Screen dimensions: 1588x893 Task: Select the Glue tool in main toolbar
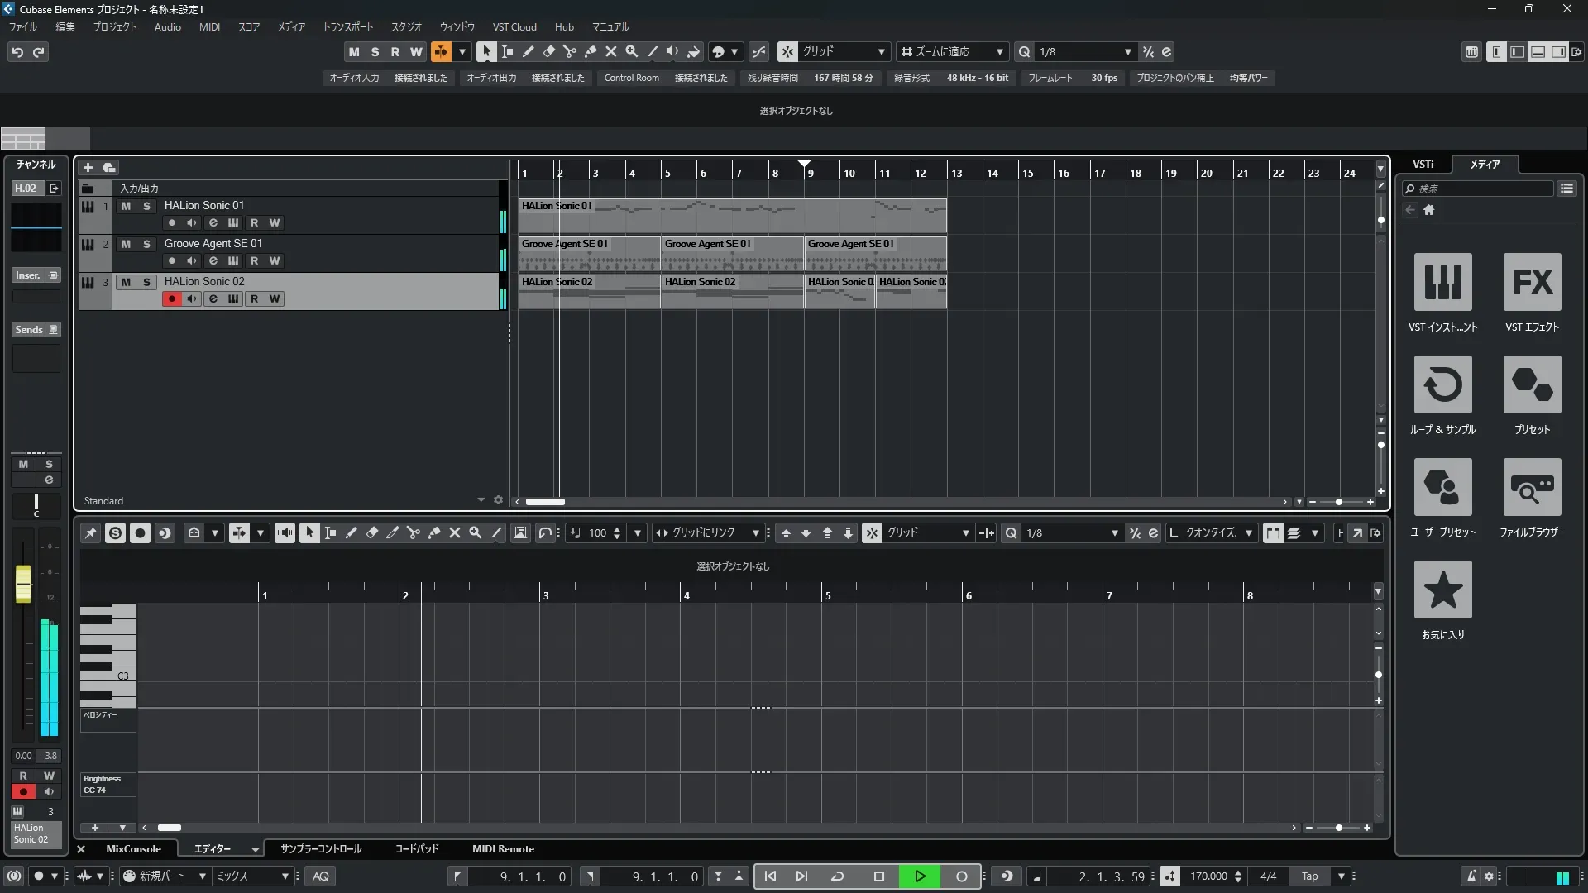point(590,51)
